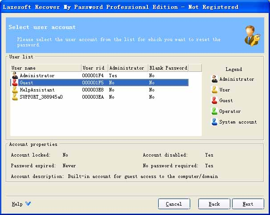Proceed with the Next button
Screen dimensions: 270x215
pos(248,204)
